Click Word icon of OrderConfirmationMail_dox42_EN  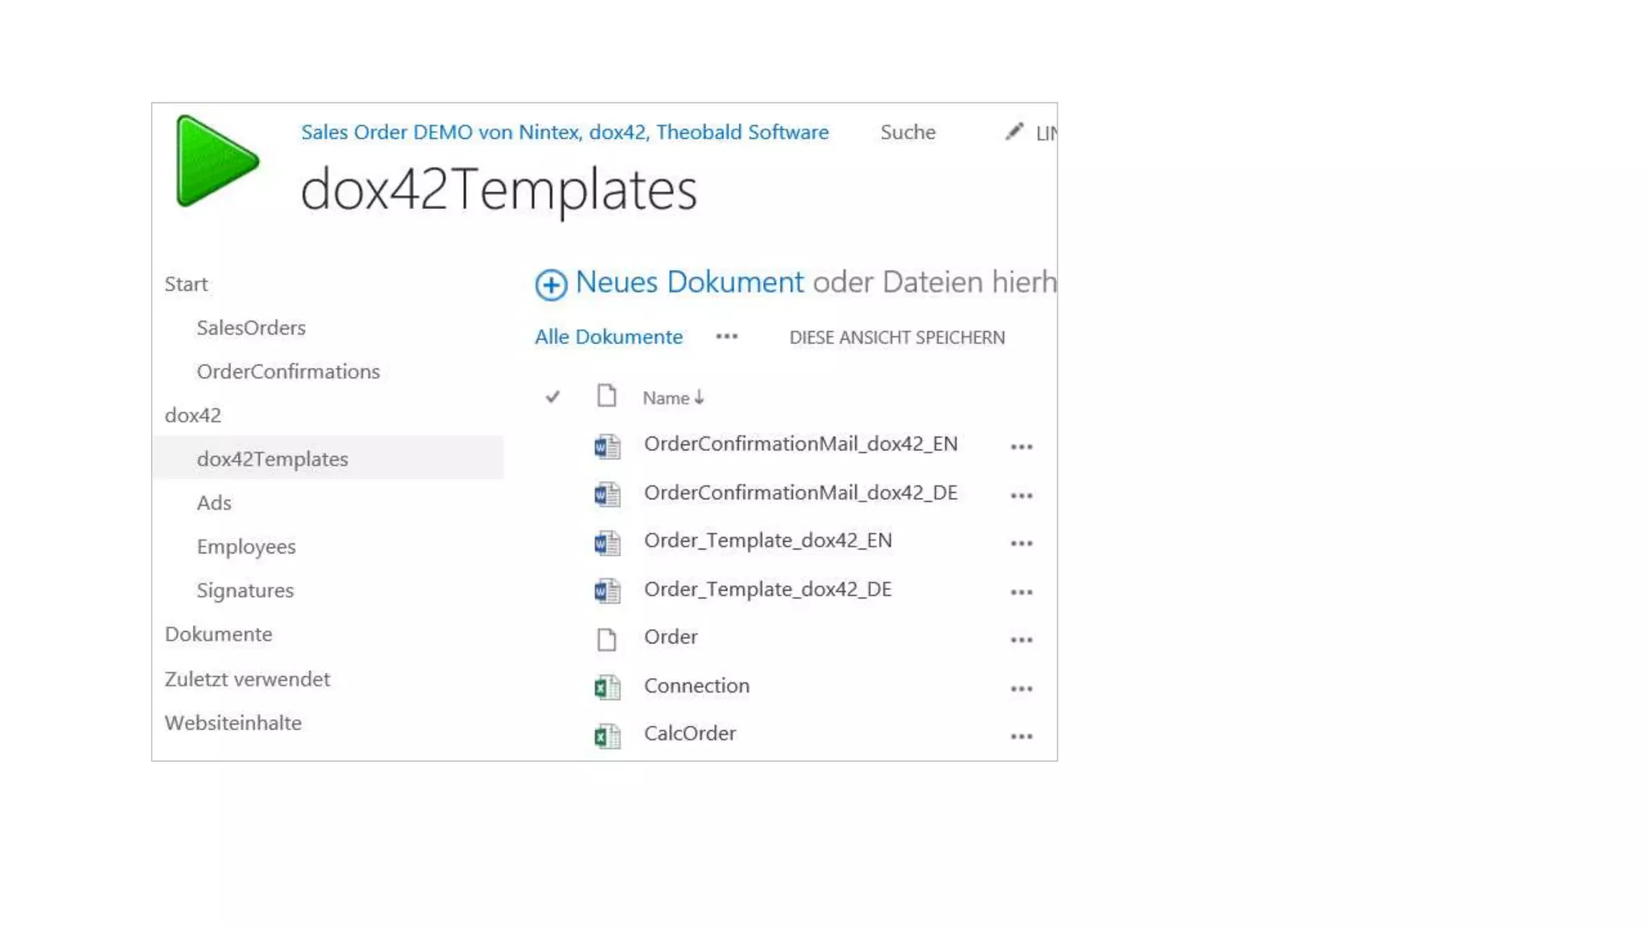coord(607,446)
